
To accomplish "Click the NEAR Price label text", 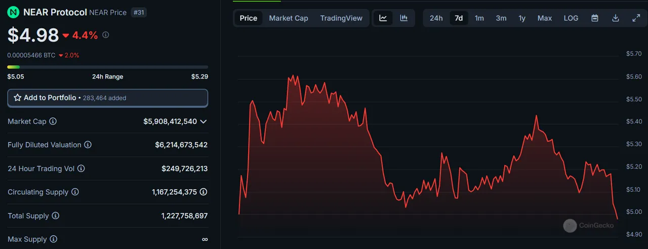I will pos(108,12).
